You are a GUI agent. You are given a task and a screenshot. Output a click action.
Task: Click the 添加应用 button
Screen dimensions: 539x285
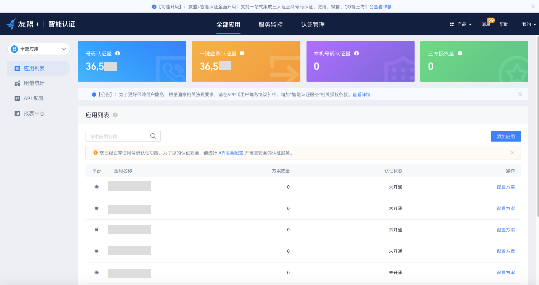point(506,136)
